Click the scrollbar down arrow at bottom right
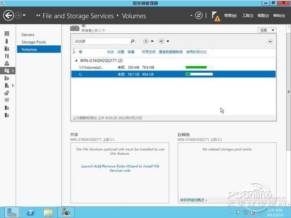The image size is (291, 218). [289, 204]
